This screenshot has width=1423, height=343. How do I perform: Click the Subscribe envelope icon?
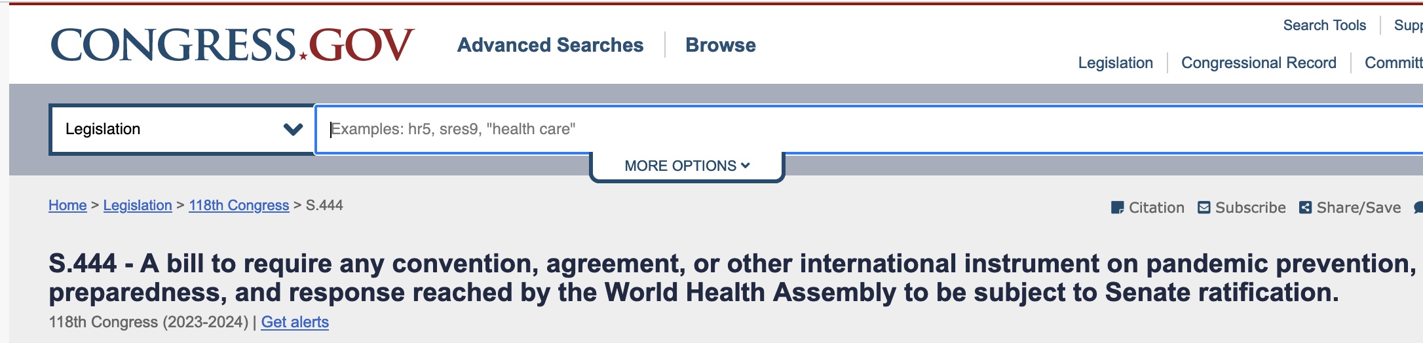point(1204,208)
